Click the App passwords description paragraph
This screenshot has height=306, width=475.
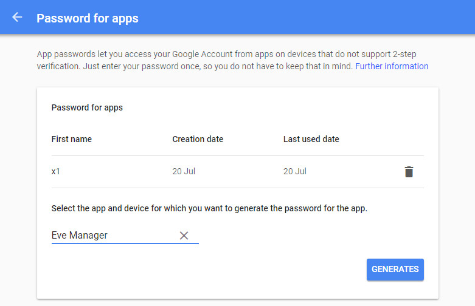tap(233, 60)
